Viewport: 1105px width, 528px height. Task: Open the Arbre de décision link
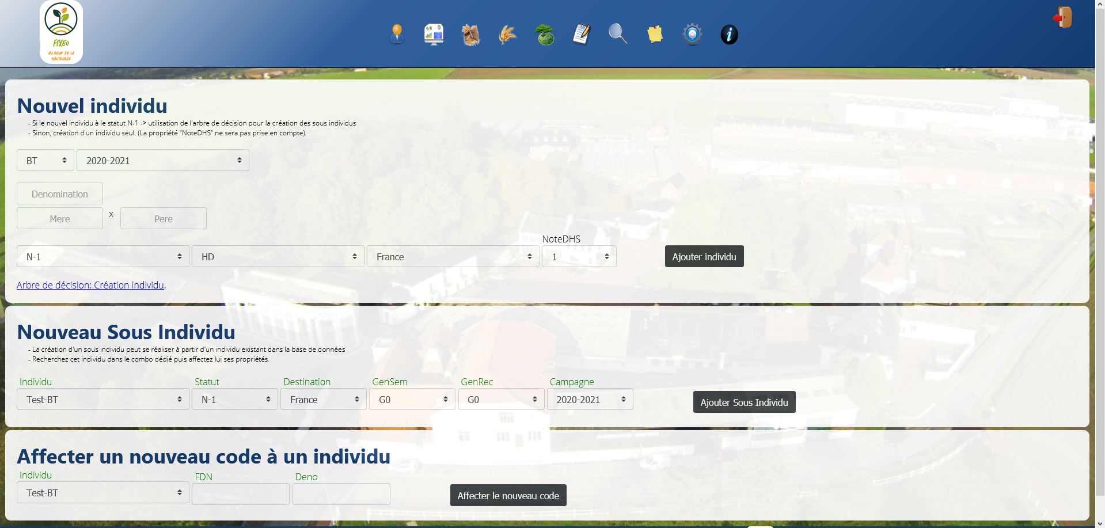(90, 285)
